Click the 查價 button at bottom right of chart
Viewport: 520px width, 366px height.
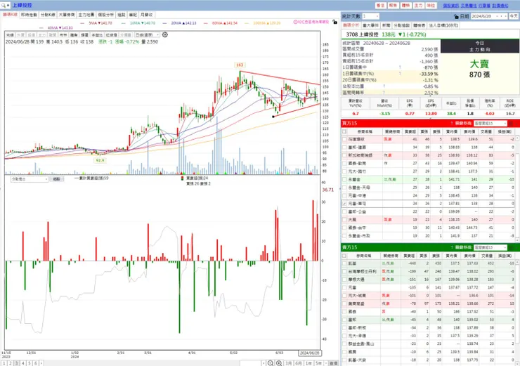[x=333, y=363]
